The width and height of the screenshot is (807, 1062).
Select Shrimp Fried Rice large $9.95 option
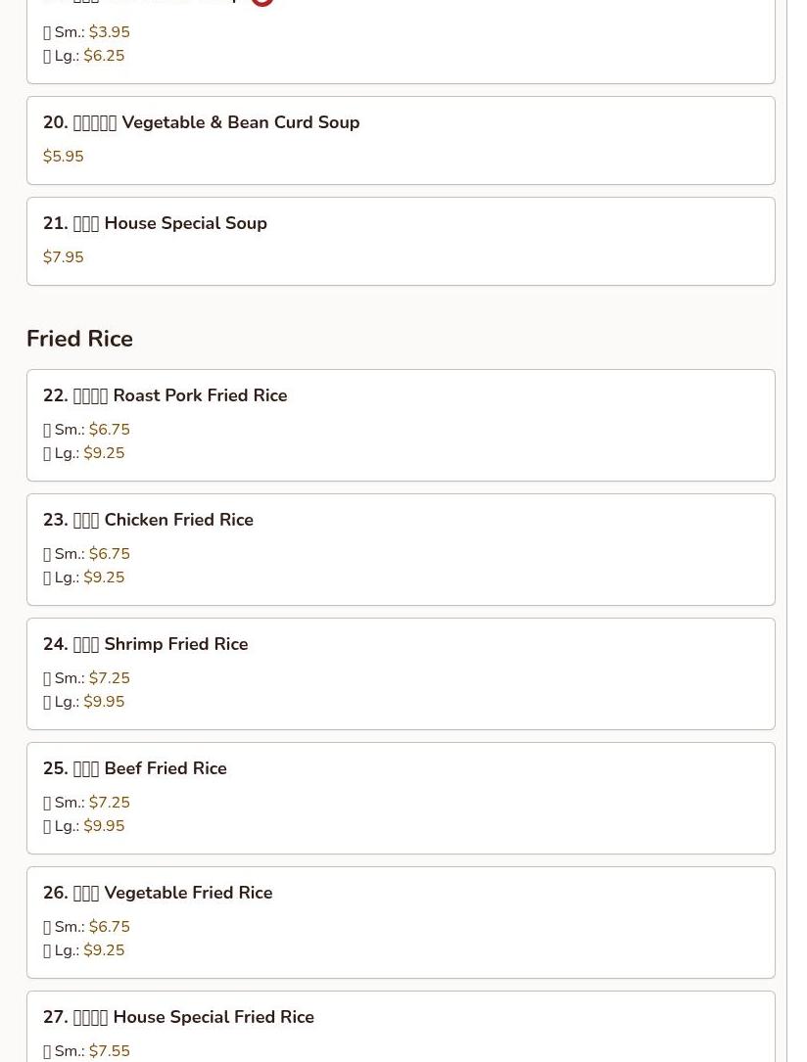(84, 702)
